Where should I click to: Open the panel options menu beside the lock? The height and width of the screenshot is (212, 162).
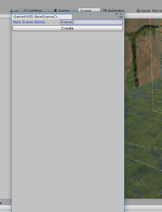tap(16, 11)
